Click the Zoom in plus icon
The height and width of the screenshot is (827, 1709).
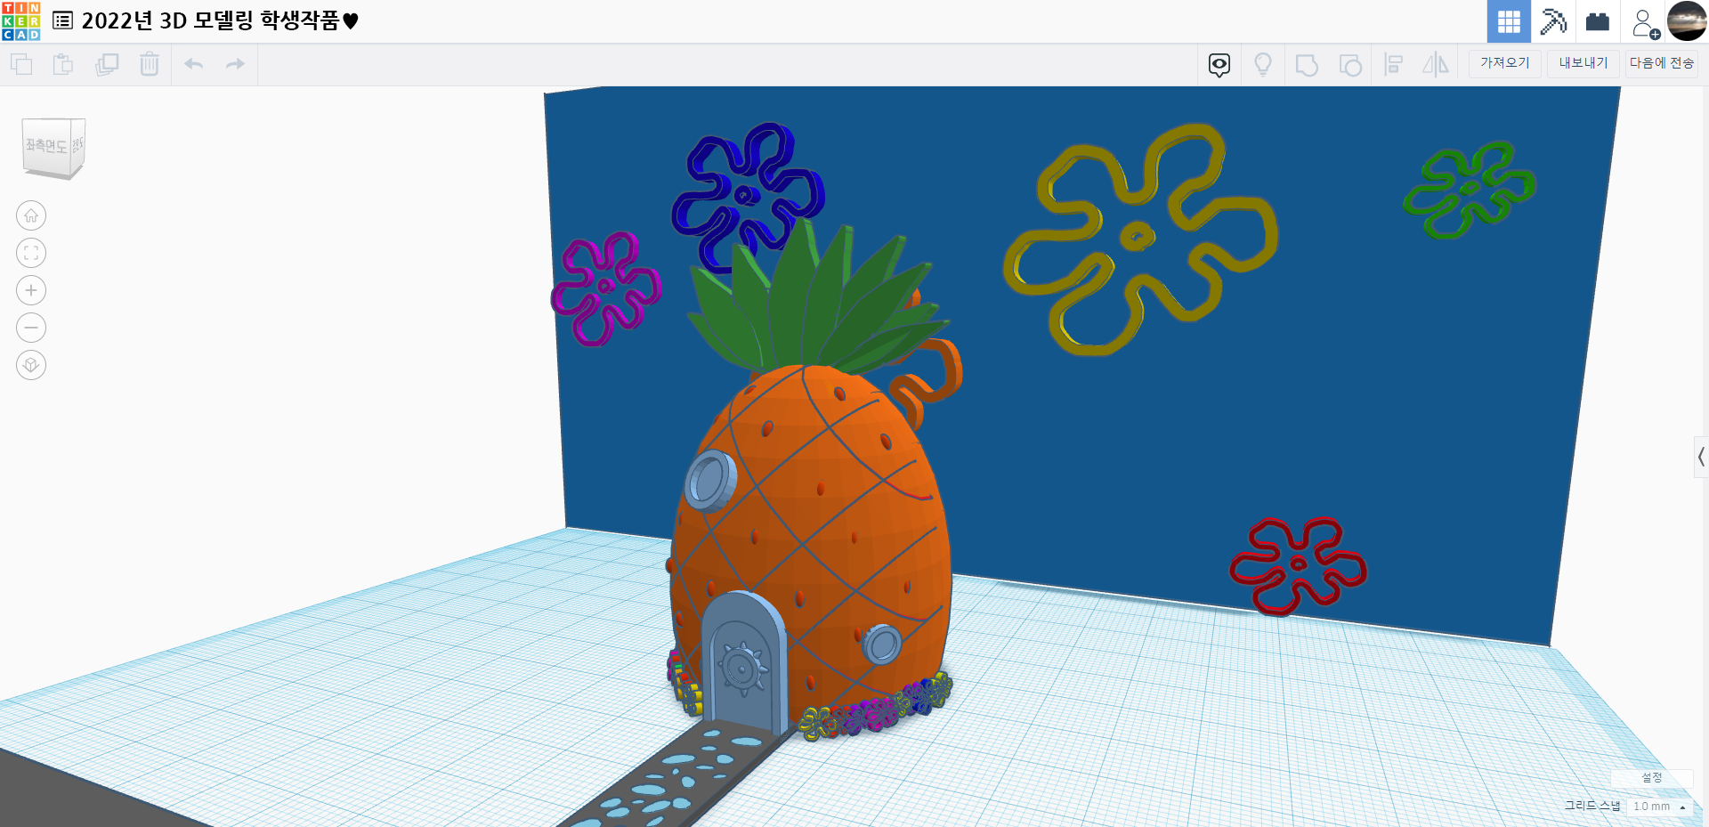31,290
